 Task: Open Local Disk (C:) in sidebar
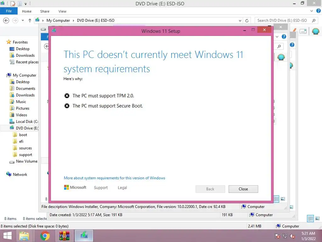click(27, 121)
